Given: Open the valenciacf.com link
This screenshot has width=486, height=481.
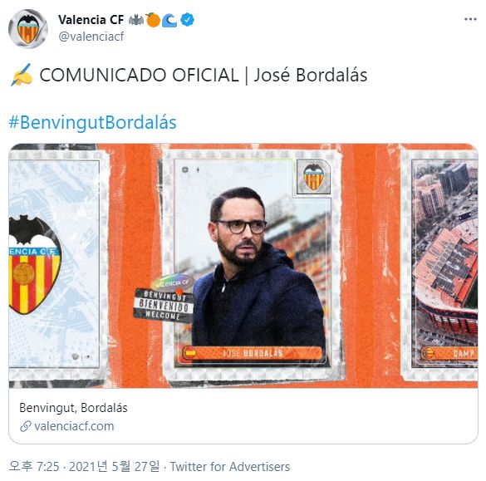Looking at the screenshot, I should point(74,426).
